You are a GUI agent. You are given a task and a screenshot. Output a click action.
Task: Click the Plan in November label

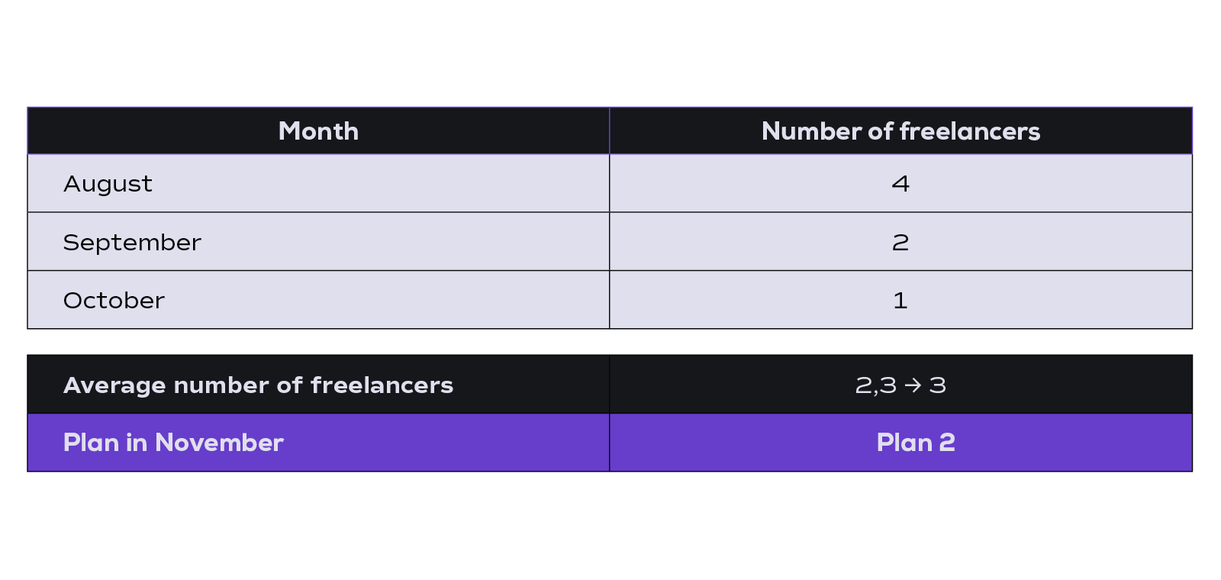click(173, 443)
